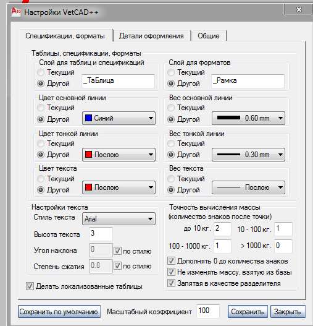
Task: Click the до 10 кг precision field
Action: point(222,229)
